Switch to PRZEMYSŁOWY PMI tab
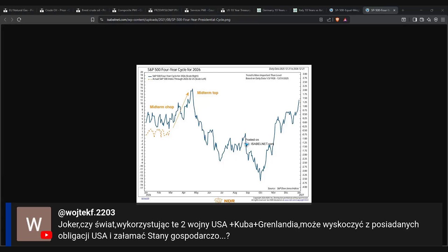 click(x=163, y=10)
